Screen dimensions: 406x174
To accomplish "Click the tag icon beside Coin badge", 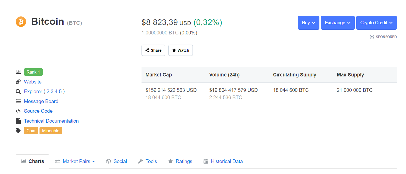I will [18, 131].
